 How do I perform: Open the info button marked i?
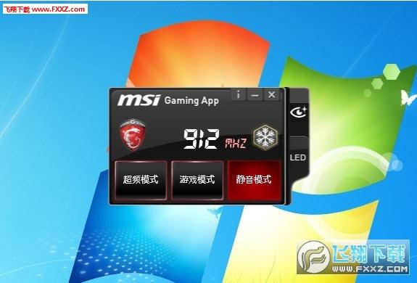pyautogui.click(x=239, y=94)
